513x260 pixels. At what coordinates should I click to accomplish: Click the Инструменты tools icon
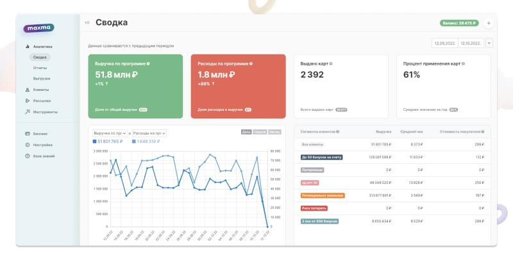(x=27, y=112)
